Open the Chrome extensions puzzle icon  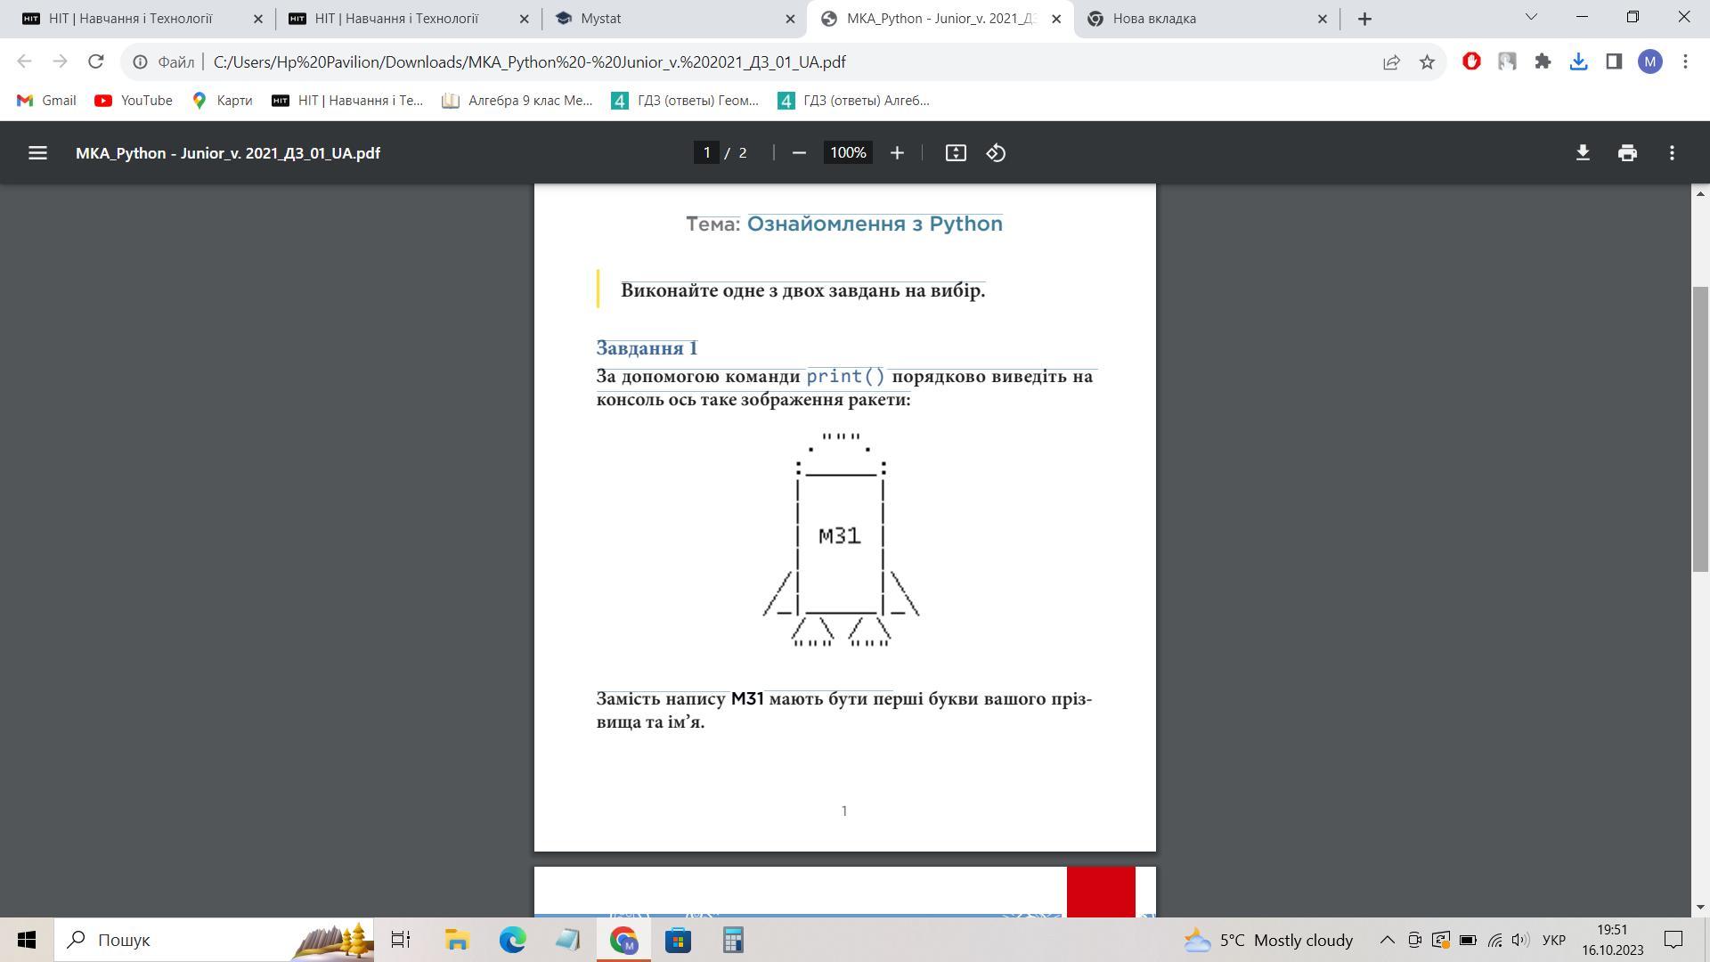[1543, 61]
